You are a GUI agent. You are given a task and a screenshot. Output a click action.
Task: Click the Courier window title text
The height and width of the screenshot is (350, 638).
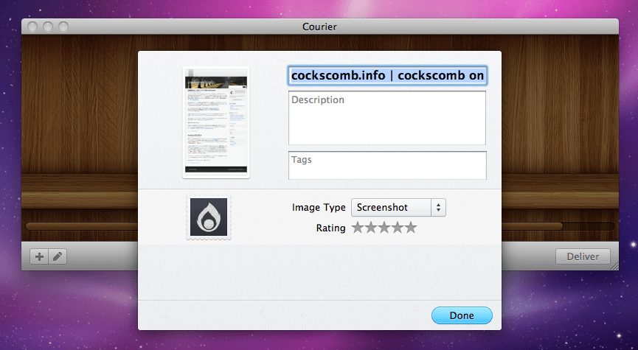click(x=319, y=27)
